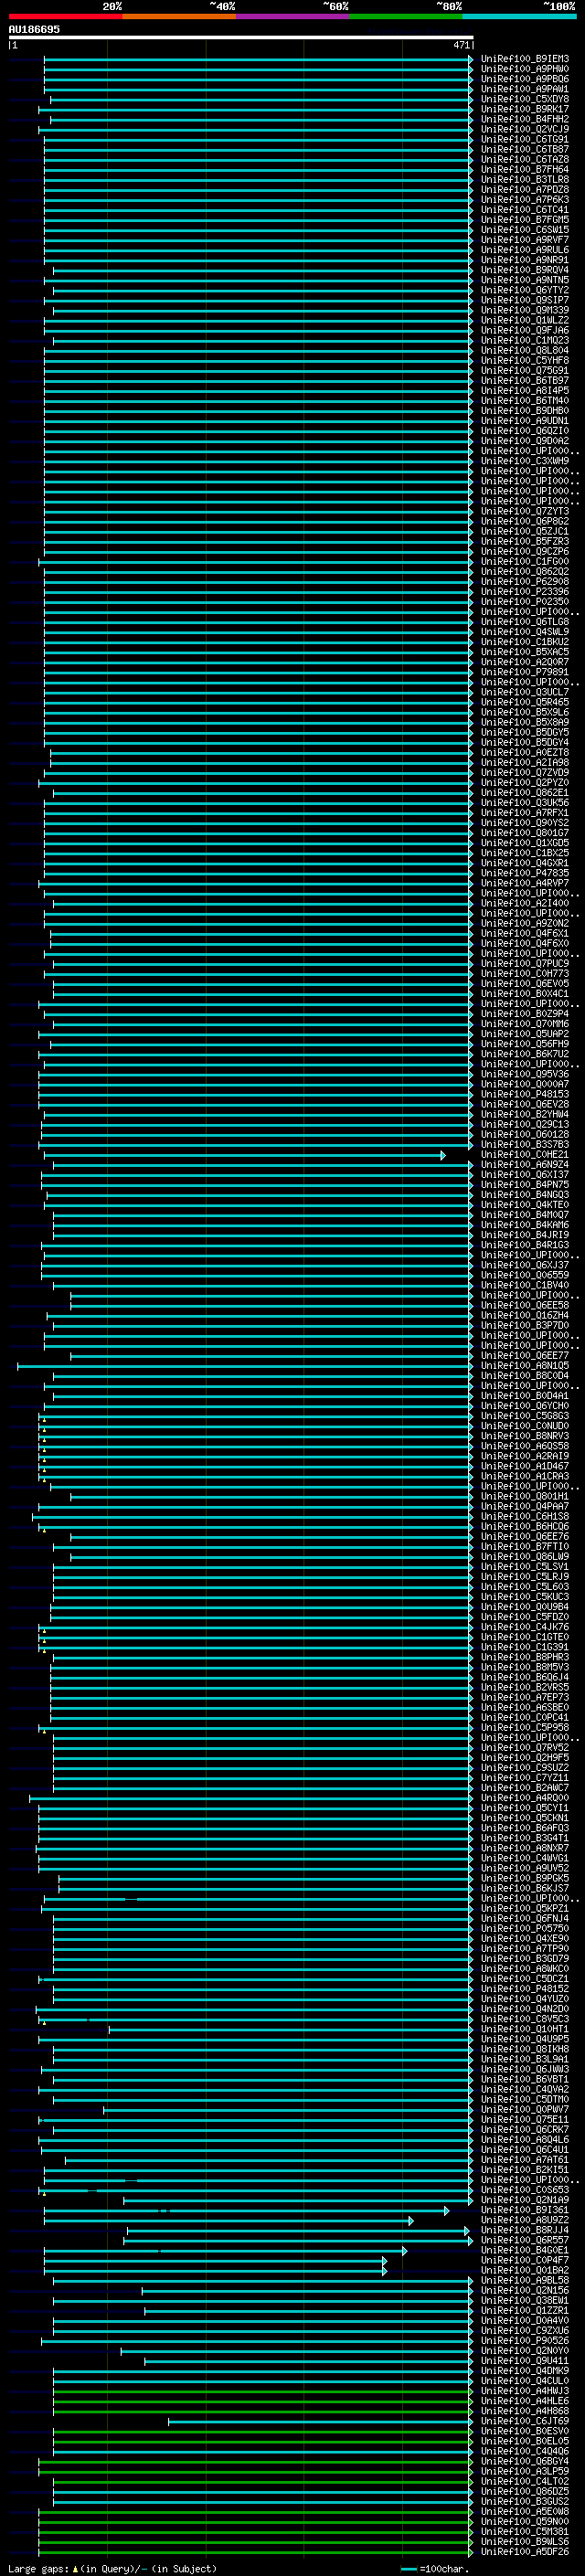Select hit label UniRef100_Q4KTE0
Image resolution: width=585 pixels, height=2576 pixels.
pyautogui.click(x=525, y=1205)
